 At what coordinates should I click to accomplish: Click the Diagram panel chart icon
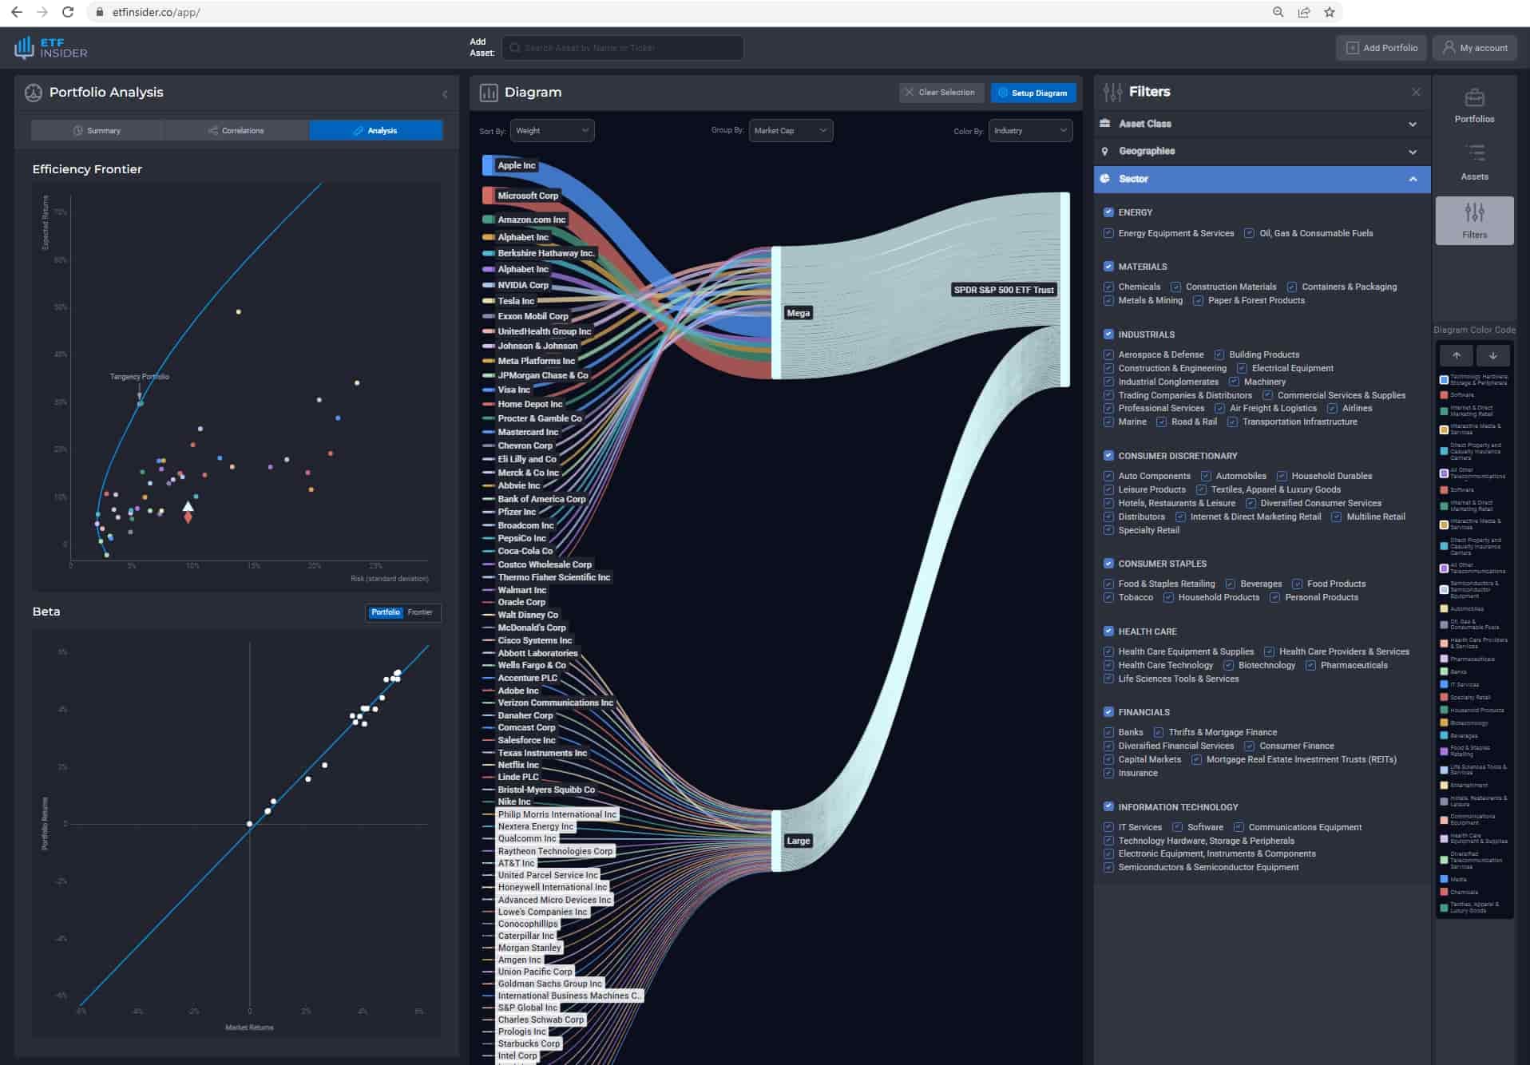click(489, 93)
